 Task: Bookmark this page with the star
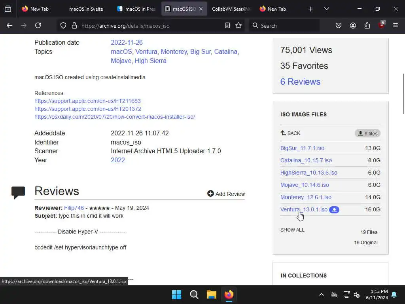238,25
